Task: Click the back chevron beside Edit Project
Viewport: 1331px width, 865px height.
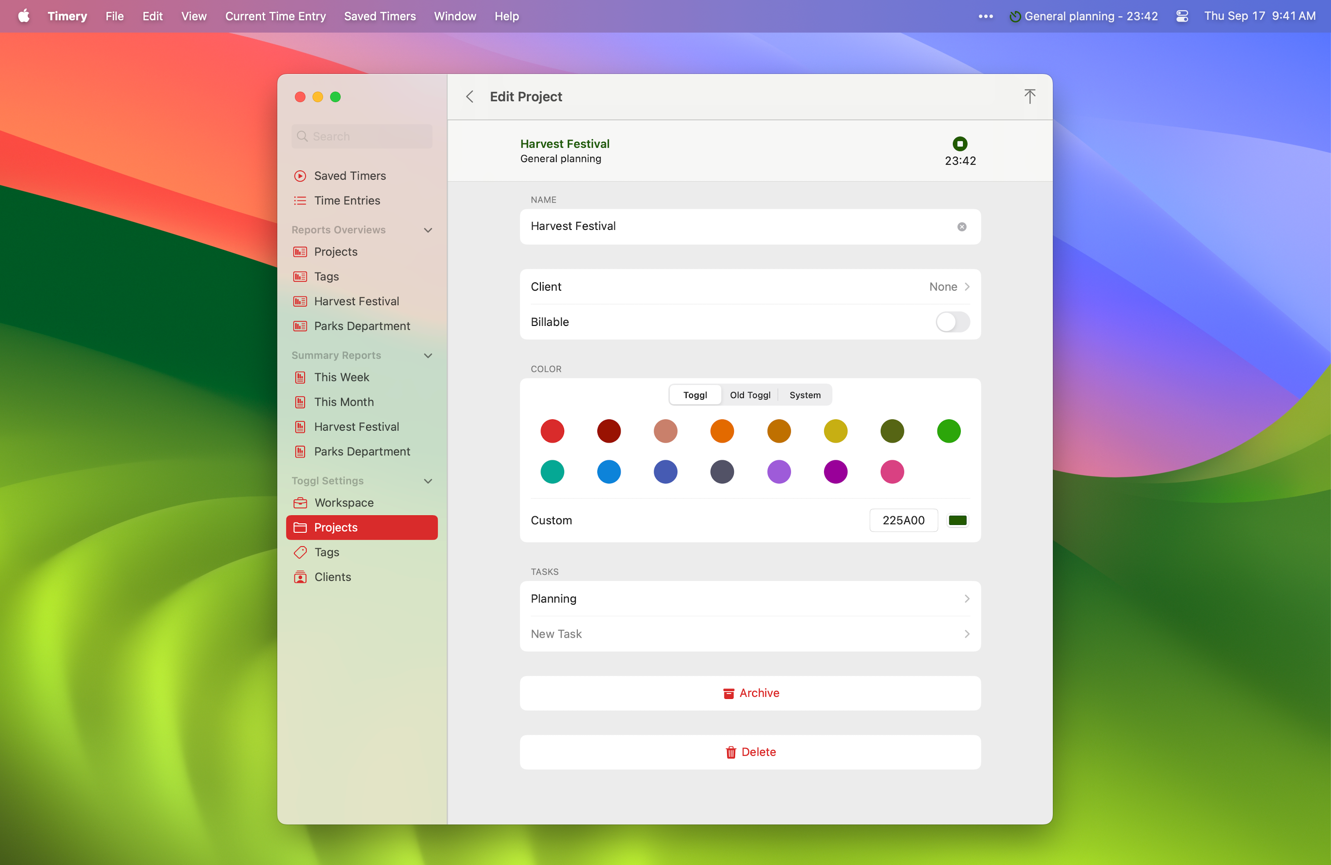Action: [470, 97]
